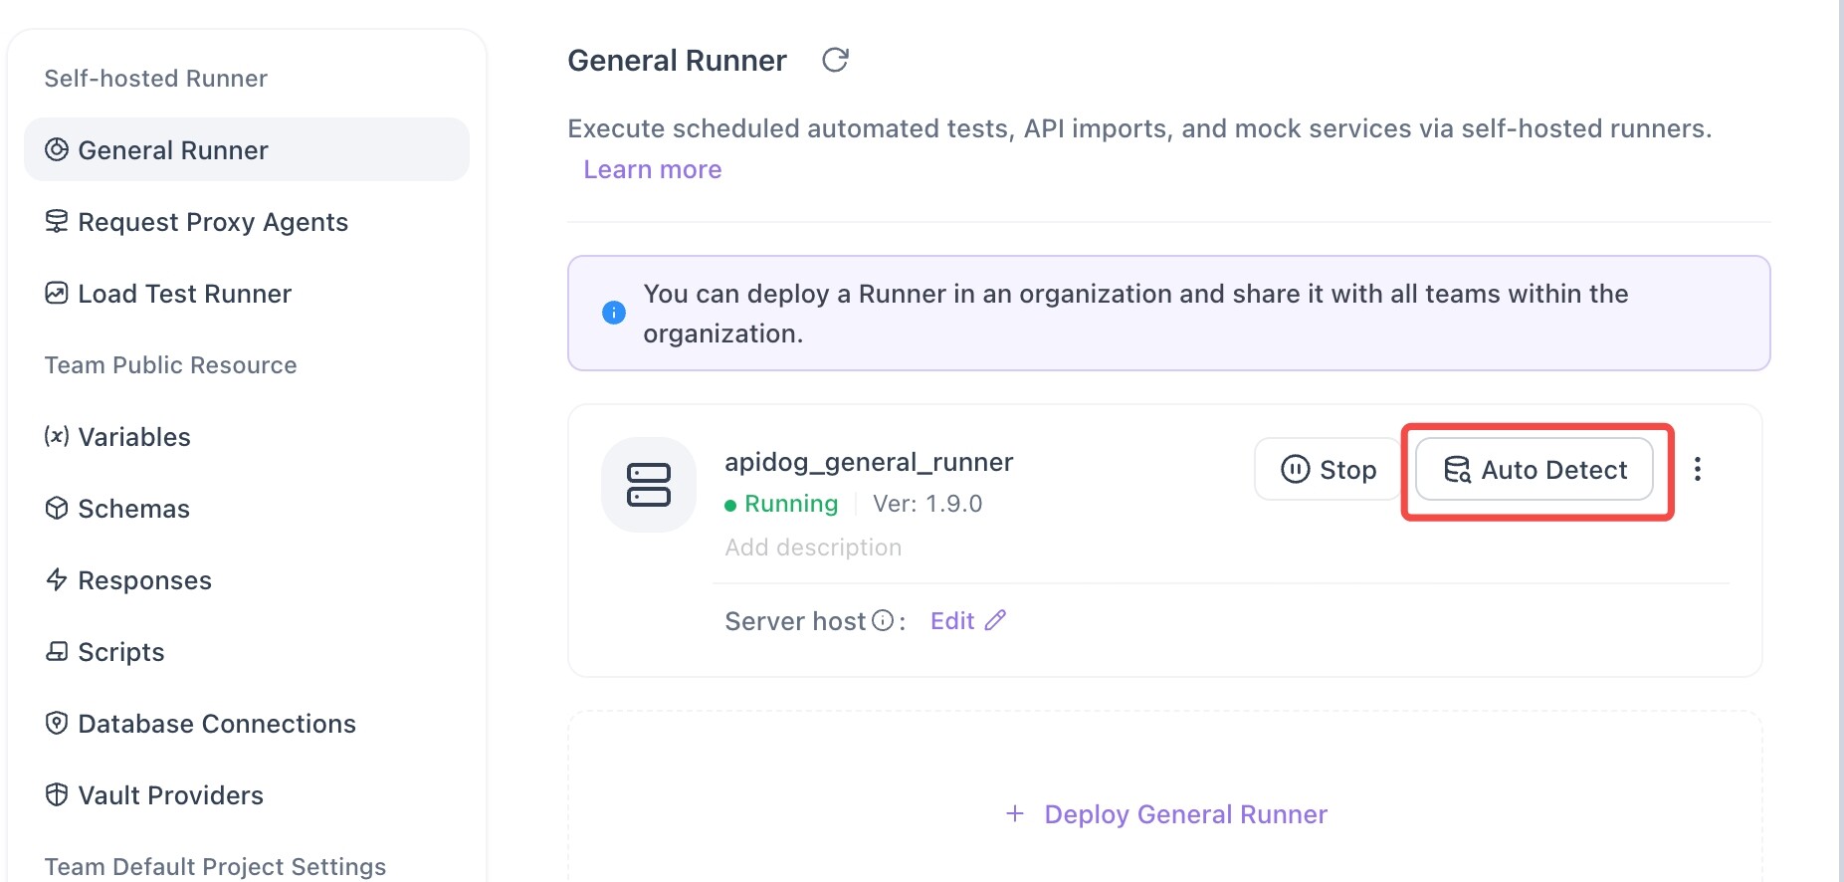Open the Variables section

tap(133, 437)
